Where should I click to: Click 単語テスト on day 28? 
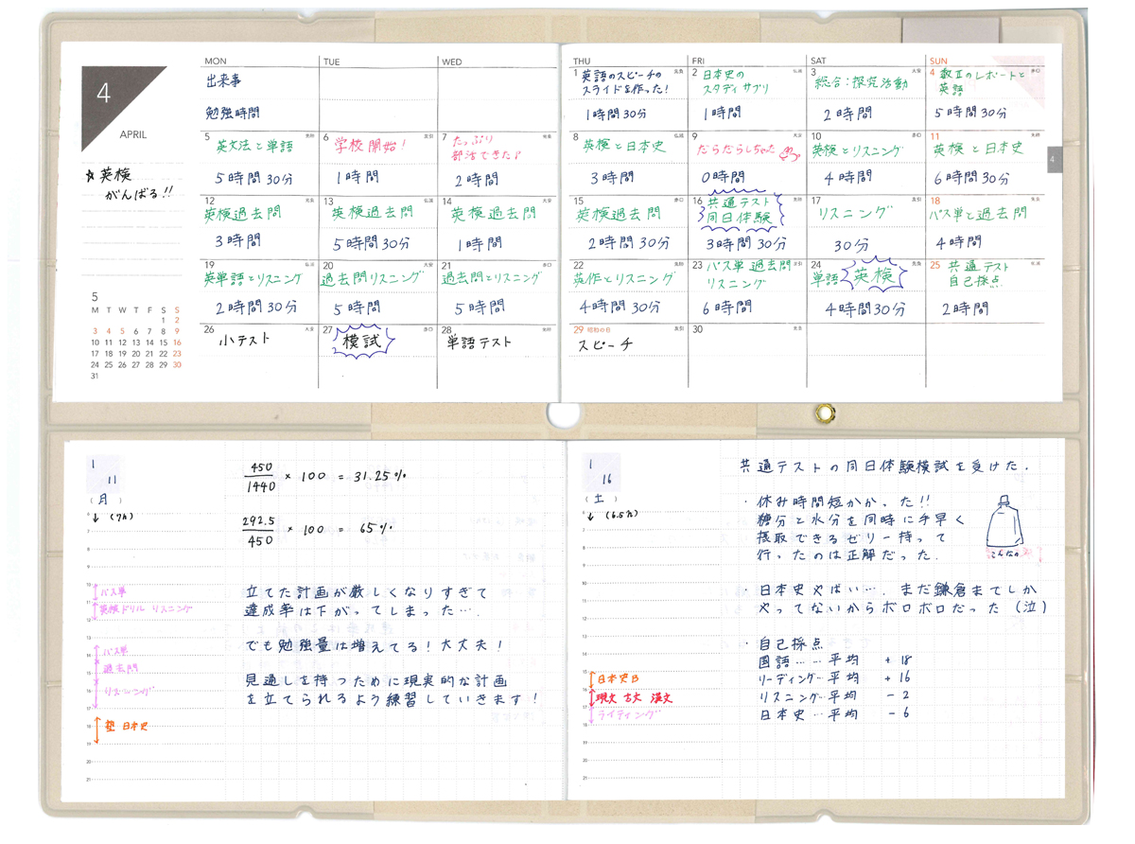pyautogui.click(x=479, y=342)
